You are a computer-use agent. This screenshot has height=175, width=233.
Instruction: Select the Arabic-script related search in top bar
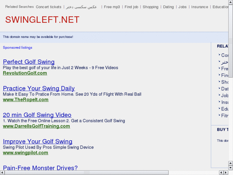[x=81, y=7]
